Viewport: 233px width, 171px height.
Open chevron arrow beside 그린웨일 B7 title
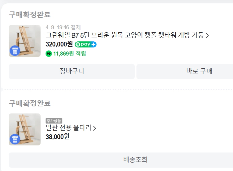coord(207,35)
